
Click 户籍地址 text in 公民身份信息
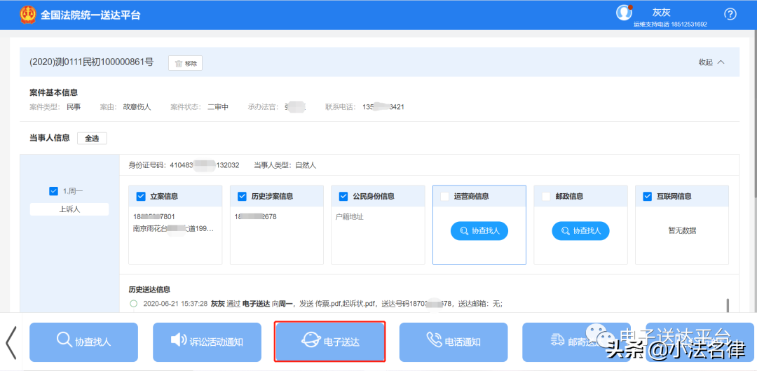(x=350, y=216)
